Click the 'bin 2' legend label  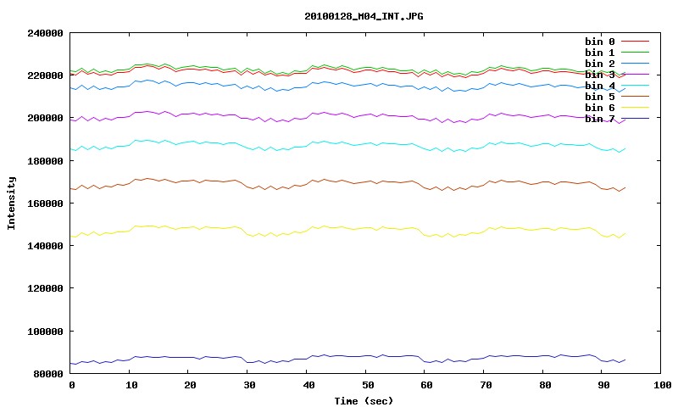click(600, 64)
